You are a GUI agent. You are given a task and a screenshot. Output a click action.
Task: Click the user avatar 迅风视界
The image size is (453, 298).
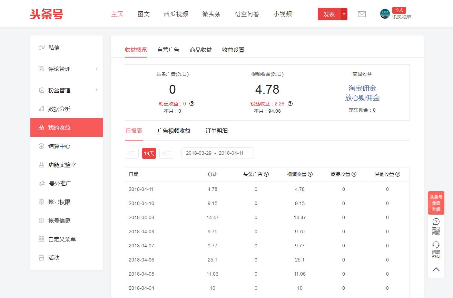tap(385, 14)
